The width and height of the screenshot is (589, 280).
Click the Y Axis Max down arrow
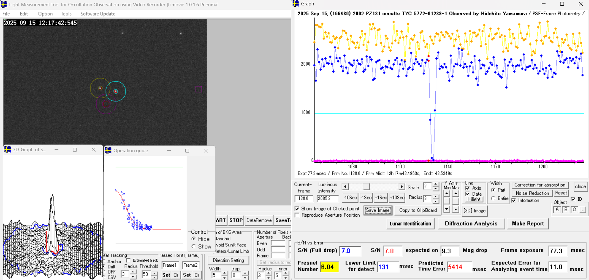tap(456, 209)
